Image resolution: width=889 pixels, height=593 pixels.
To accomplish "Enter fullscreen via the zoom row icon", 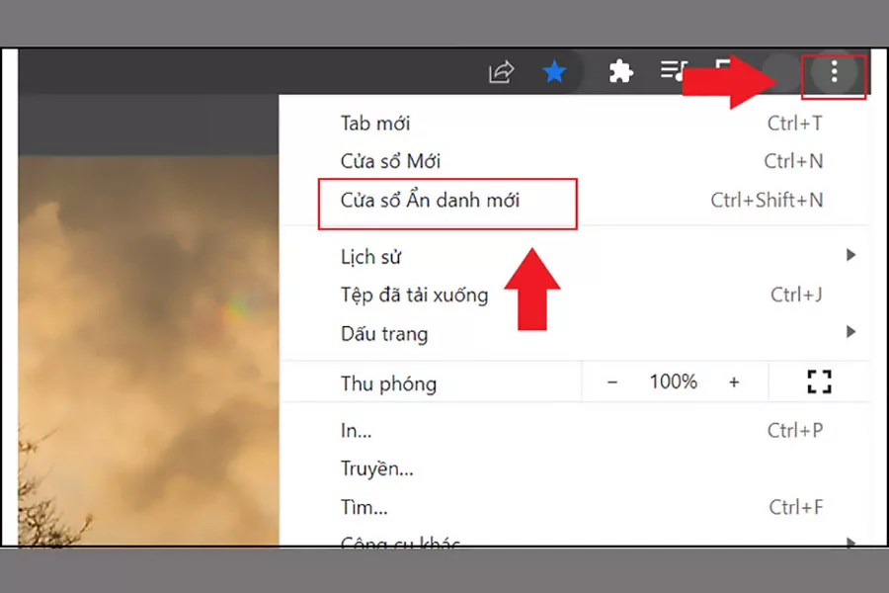I will tap(819, 381).
